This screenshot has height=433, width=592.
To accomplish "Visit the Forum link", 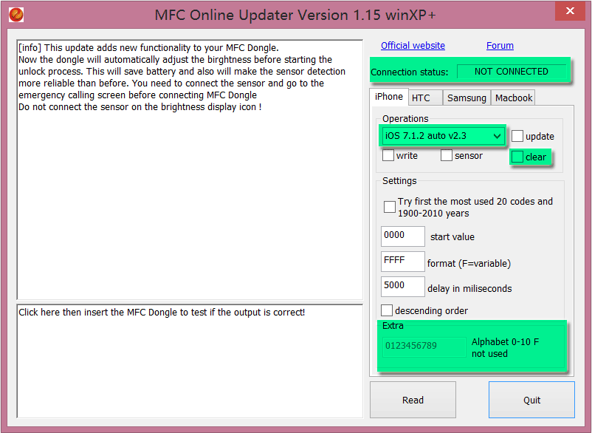I will pos(500,46).
